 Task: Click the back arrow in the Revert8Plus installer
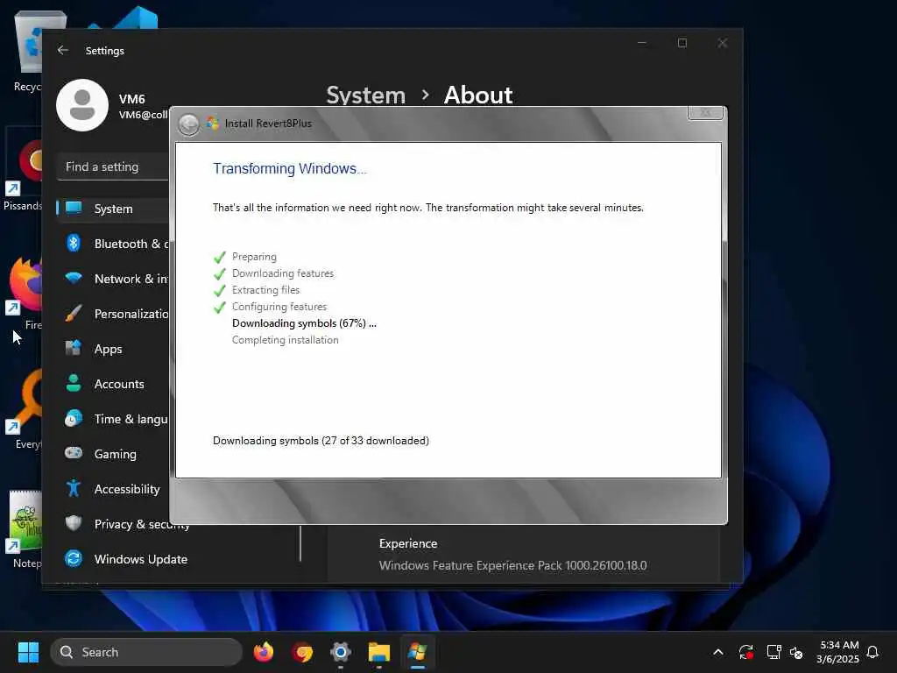pyautogui.click(x=189, y=124)
